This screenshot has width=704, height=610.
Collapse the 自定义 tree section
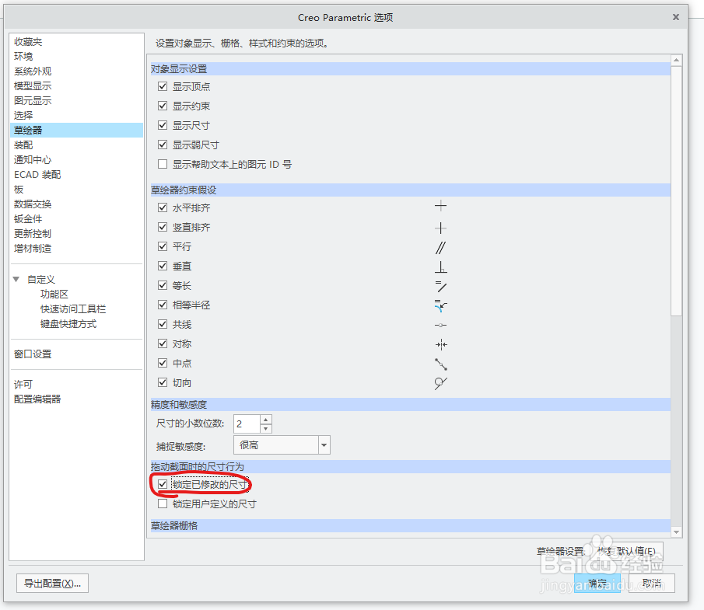16,280
